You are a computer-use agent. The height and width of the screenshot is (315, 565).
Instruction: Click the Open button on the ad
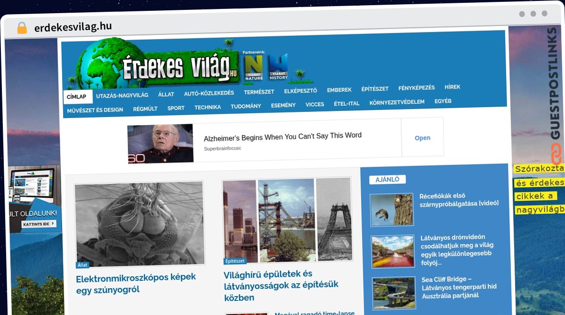[422, 138]
